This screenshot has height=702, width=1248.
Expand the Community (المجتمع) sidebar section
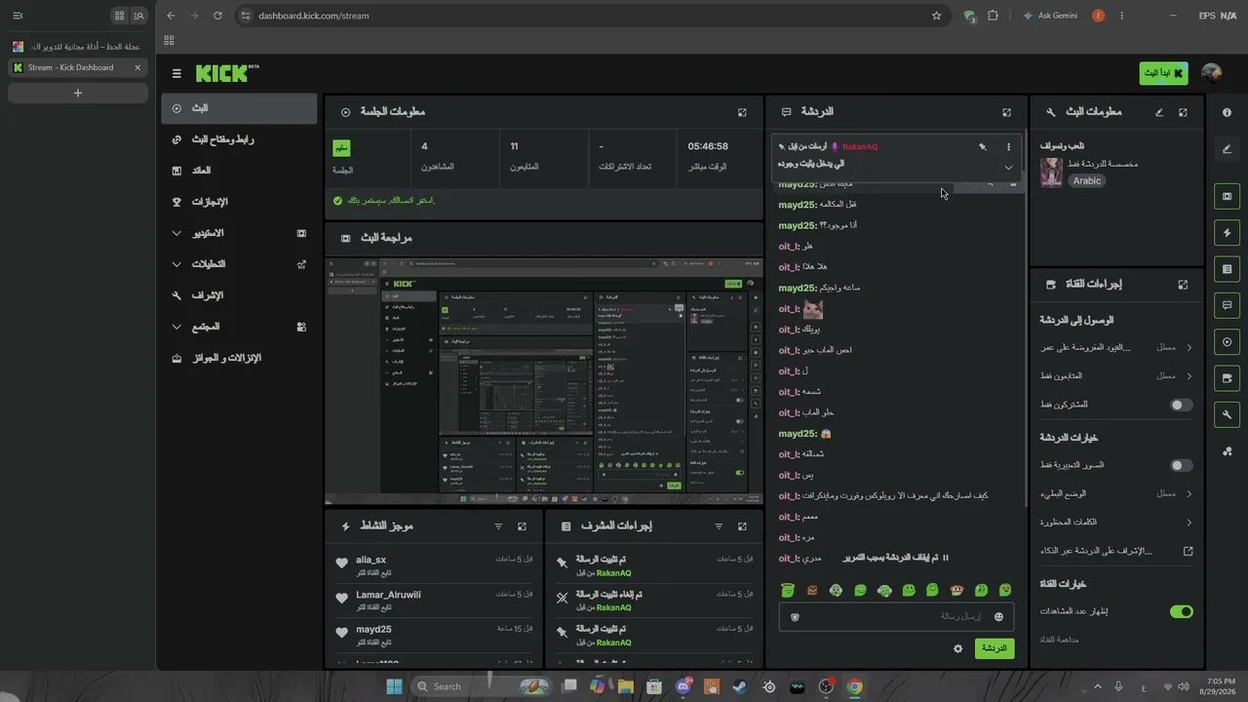[x=239, y=327]
